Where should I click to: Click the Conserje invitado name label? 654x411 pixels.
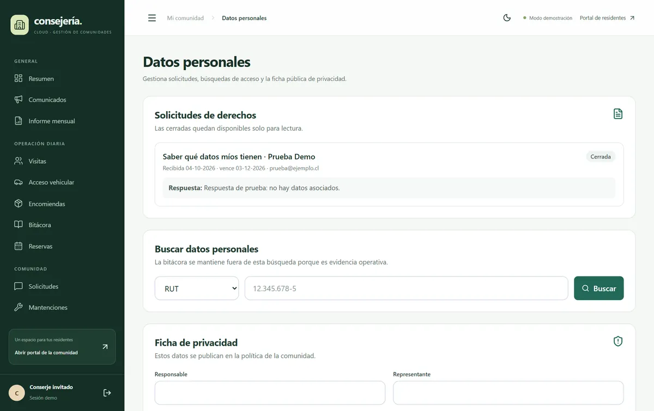51,387
